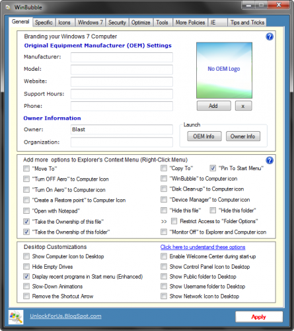The height and width of the screenshot is (331, 294).
Task: Check "Turn On Aero" to Computer icon
Action: (26, 189)
